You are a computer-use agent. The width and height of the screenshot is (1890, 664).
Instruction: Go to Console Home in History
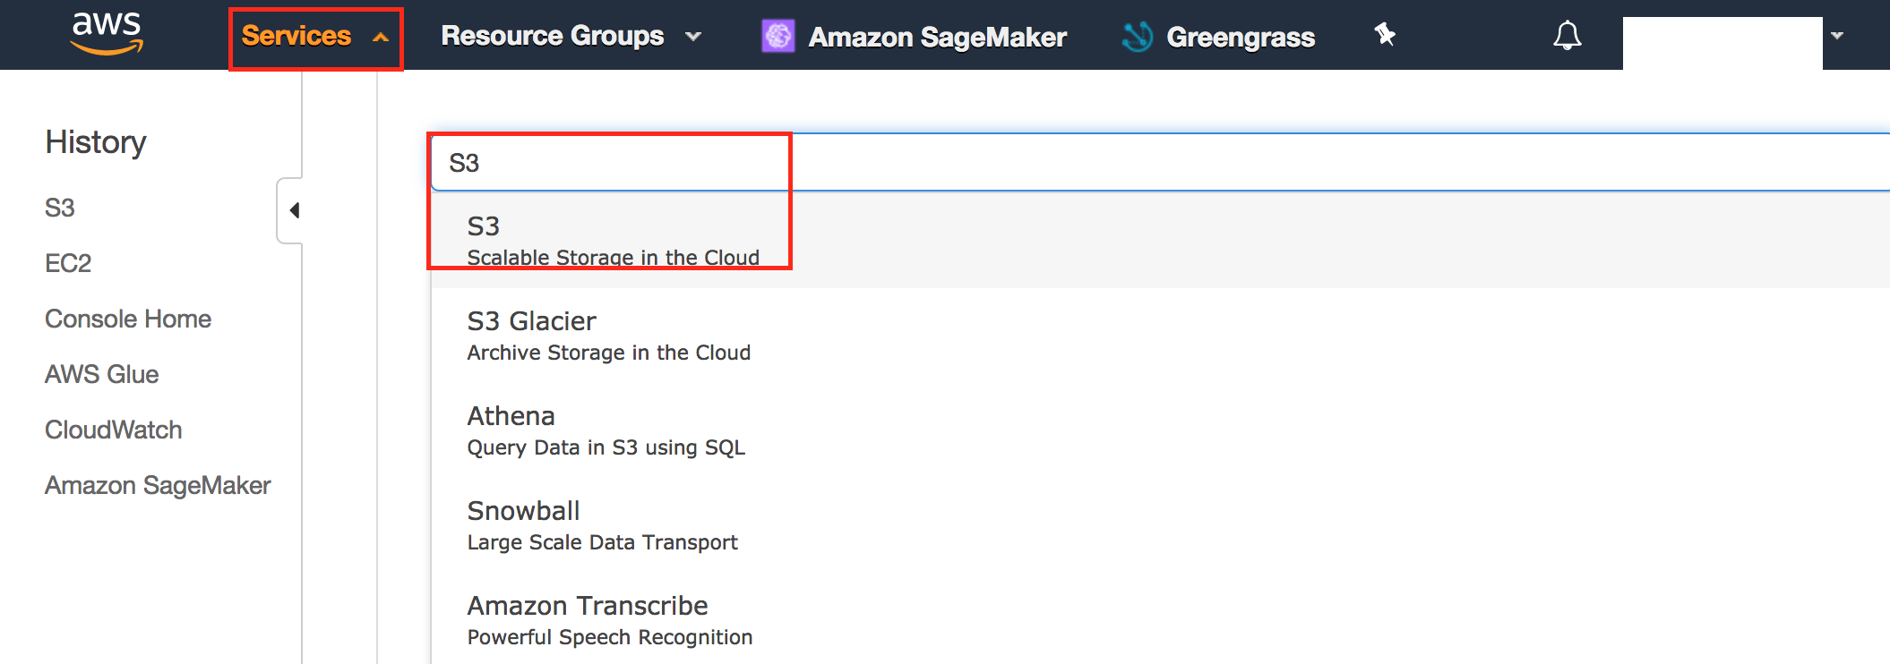coord(128,319)
